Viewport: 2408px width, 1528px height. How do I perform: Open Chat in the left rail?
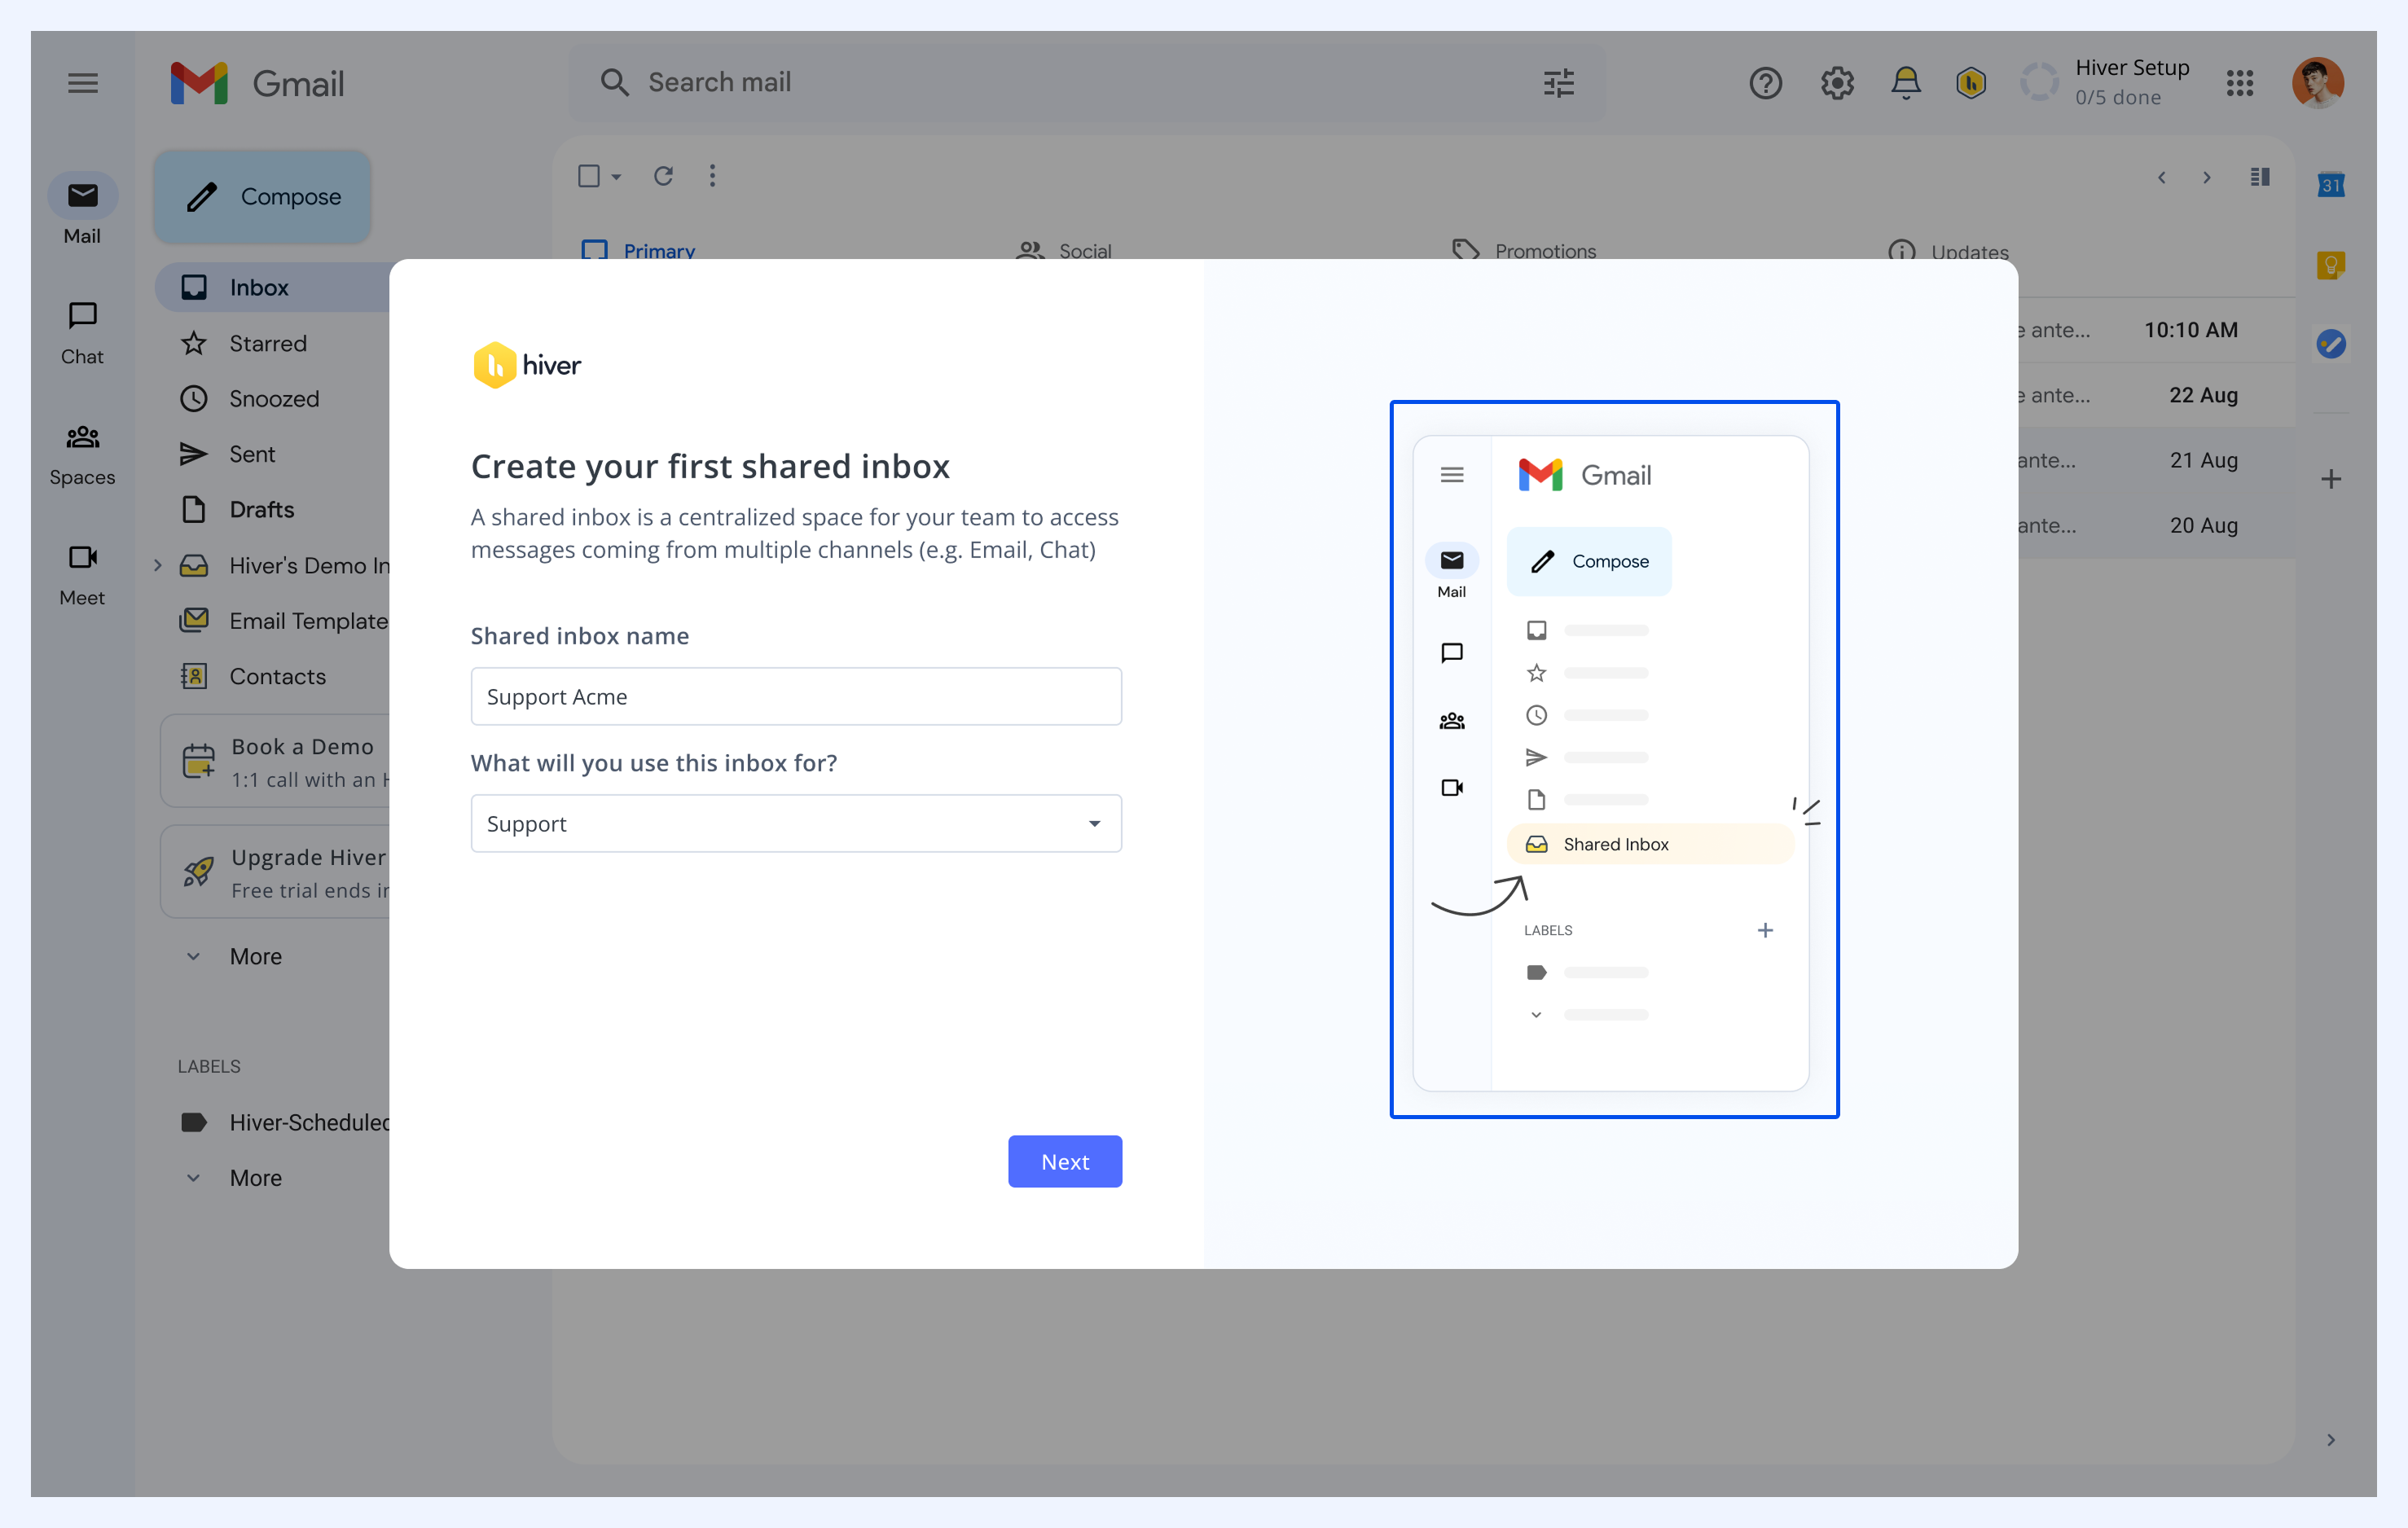[x=82, y=333]
